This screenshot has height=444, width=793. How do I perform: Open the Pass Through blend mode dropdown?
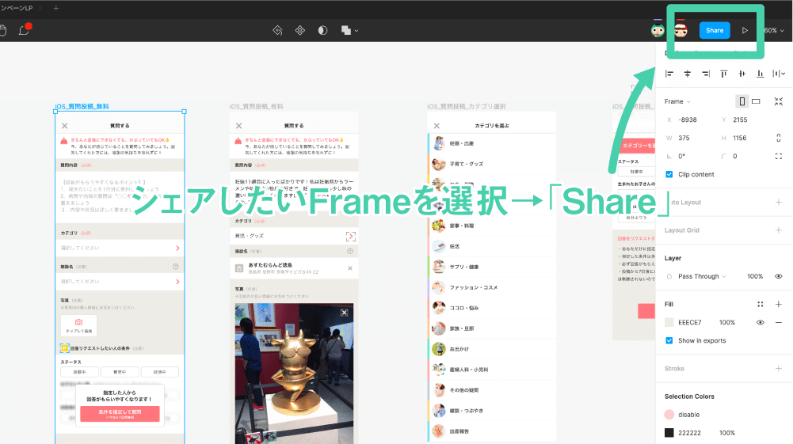[702, 276]
